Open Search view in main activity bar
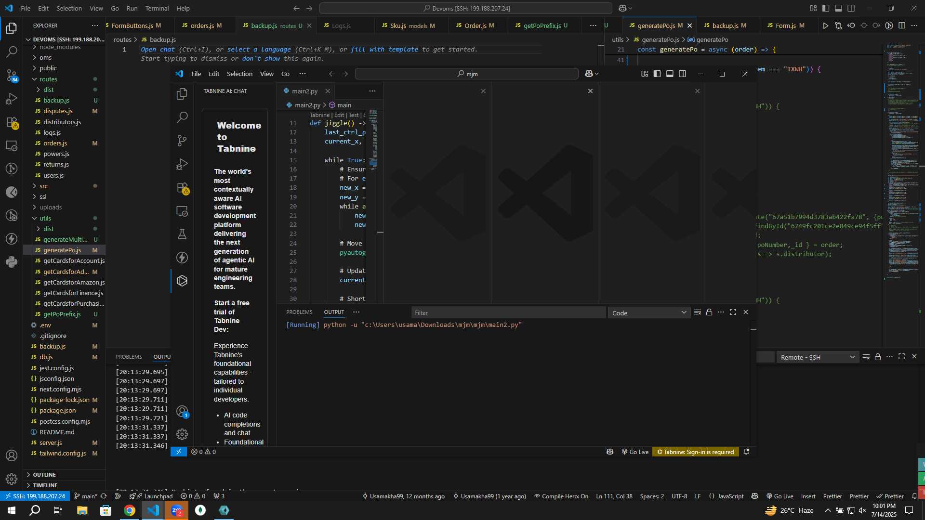Viewport: 925px width, 520px height. 12,52
